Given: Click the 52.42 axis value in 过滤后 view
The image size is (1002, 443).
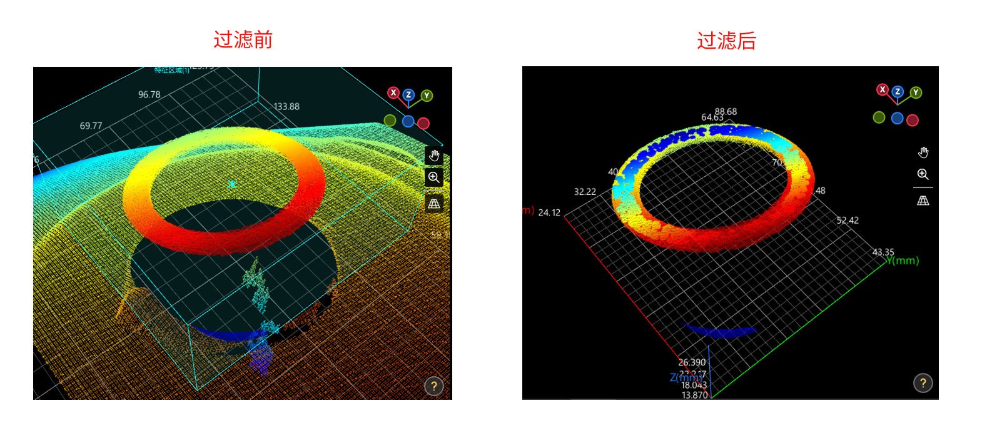Looking at the screenshot, I should 848,221.
